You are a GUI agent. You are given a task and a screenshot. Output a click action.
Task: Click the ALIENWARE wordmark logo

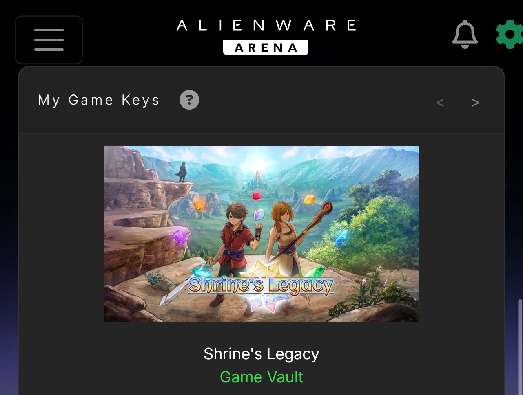[268, 26]
